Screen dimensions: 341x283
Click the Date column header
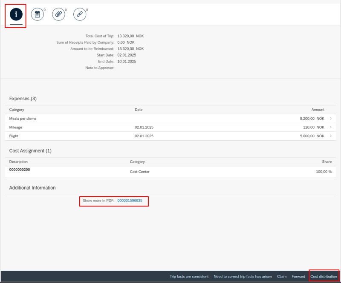click(x=139, y=110)
